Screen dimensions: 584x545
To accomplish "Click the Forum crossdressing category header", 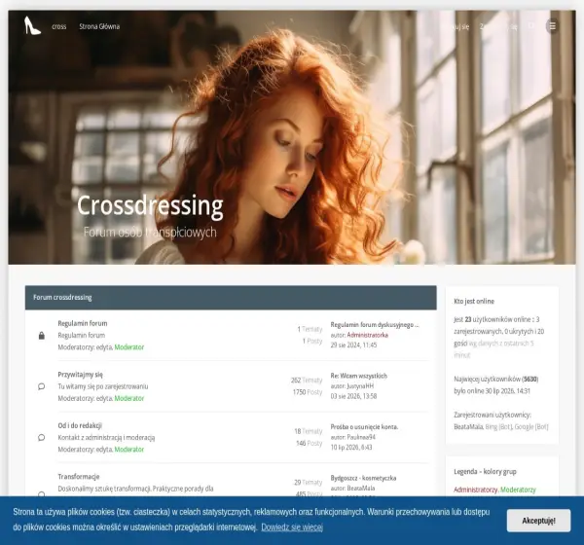I will (62, 297).
